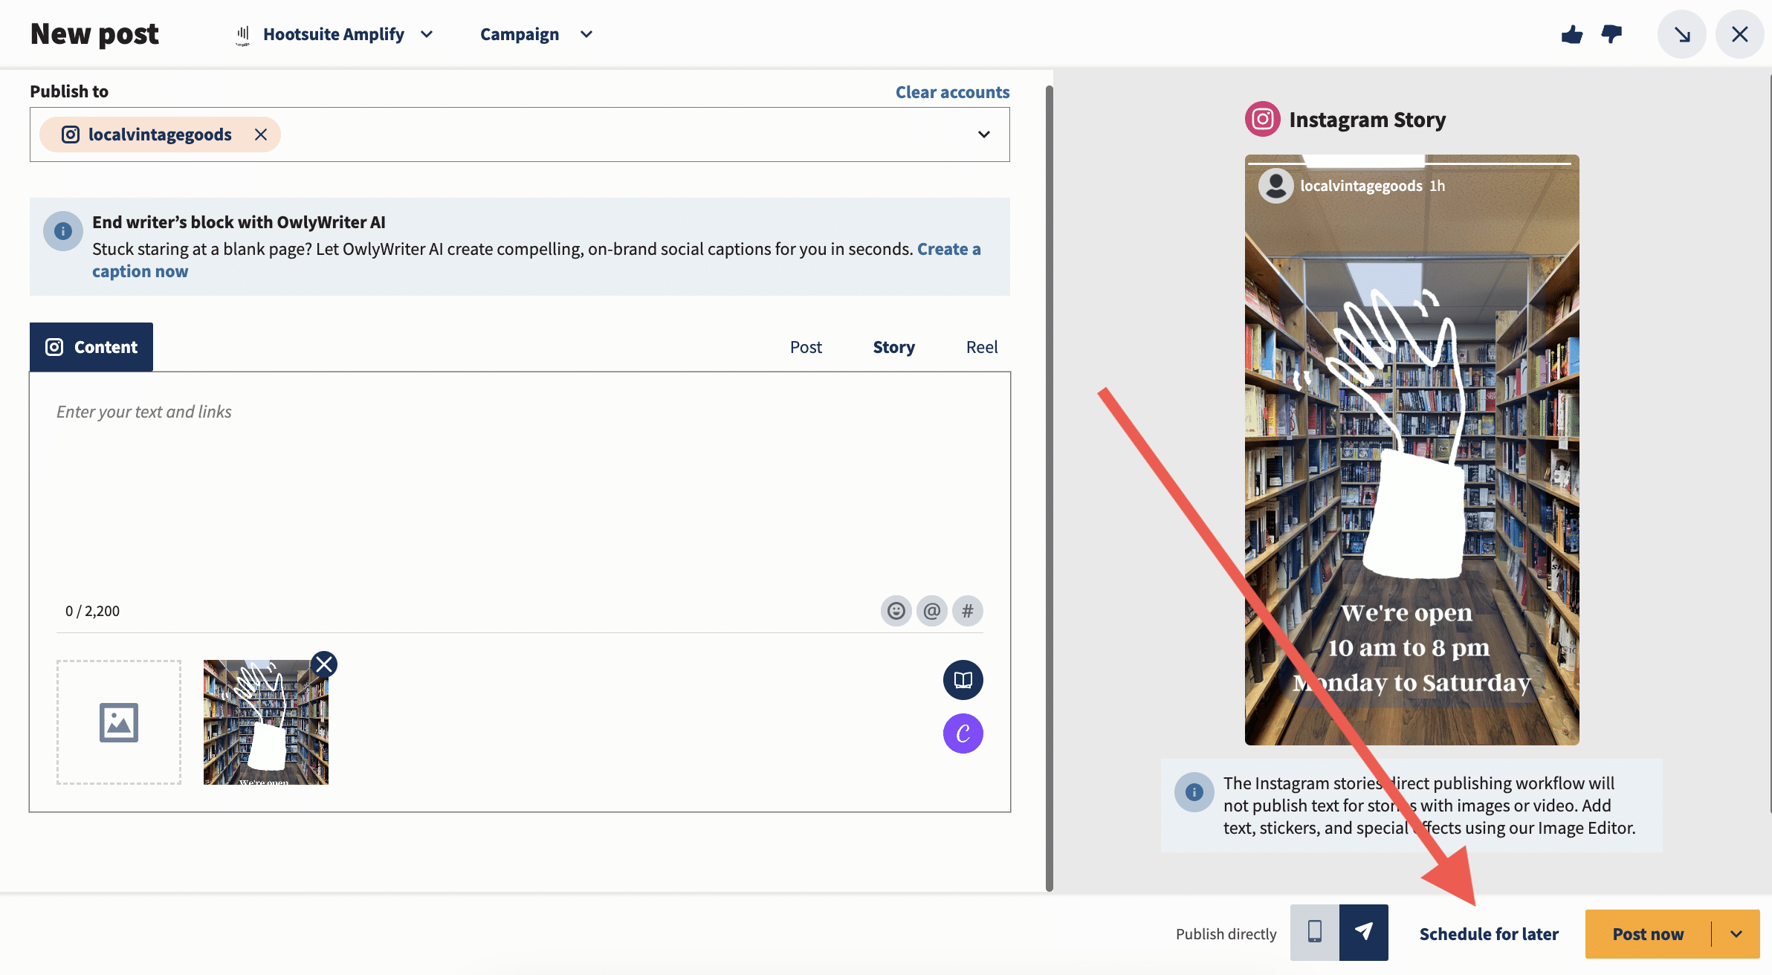Viewport: 1772px width, 975px height.
Task: Select the Story content type toggle
Action: [893, 346]
